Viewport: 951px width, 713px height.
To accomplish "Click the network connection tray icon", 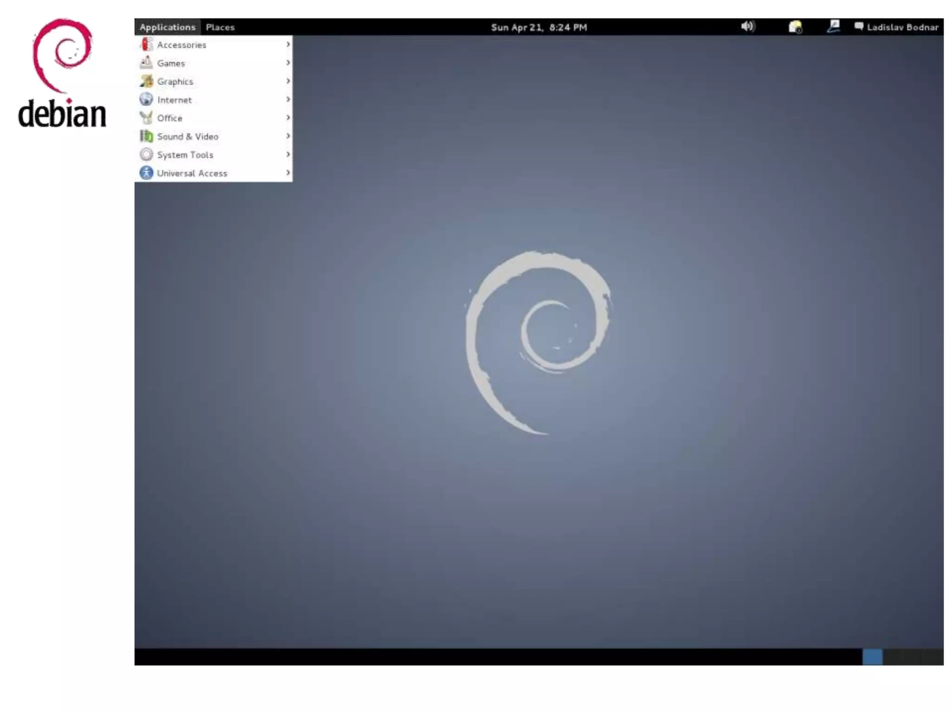I will [834, 26].
